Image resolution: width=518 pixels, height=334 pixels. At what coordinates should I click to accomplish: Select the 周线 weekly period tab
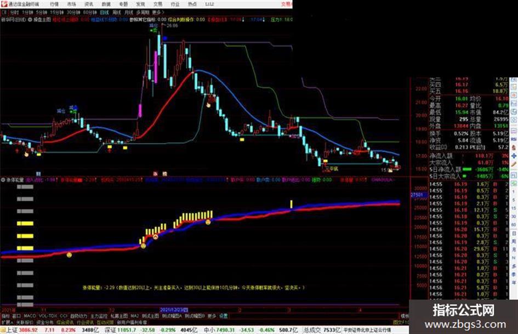117,12
